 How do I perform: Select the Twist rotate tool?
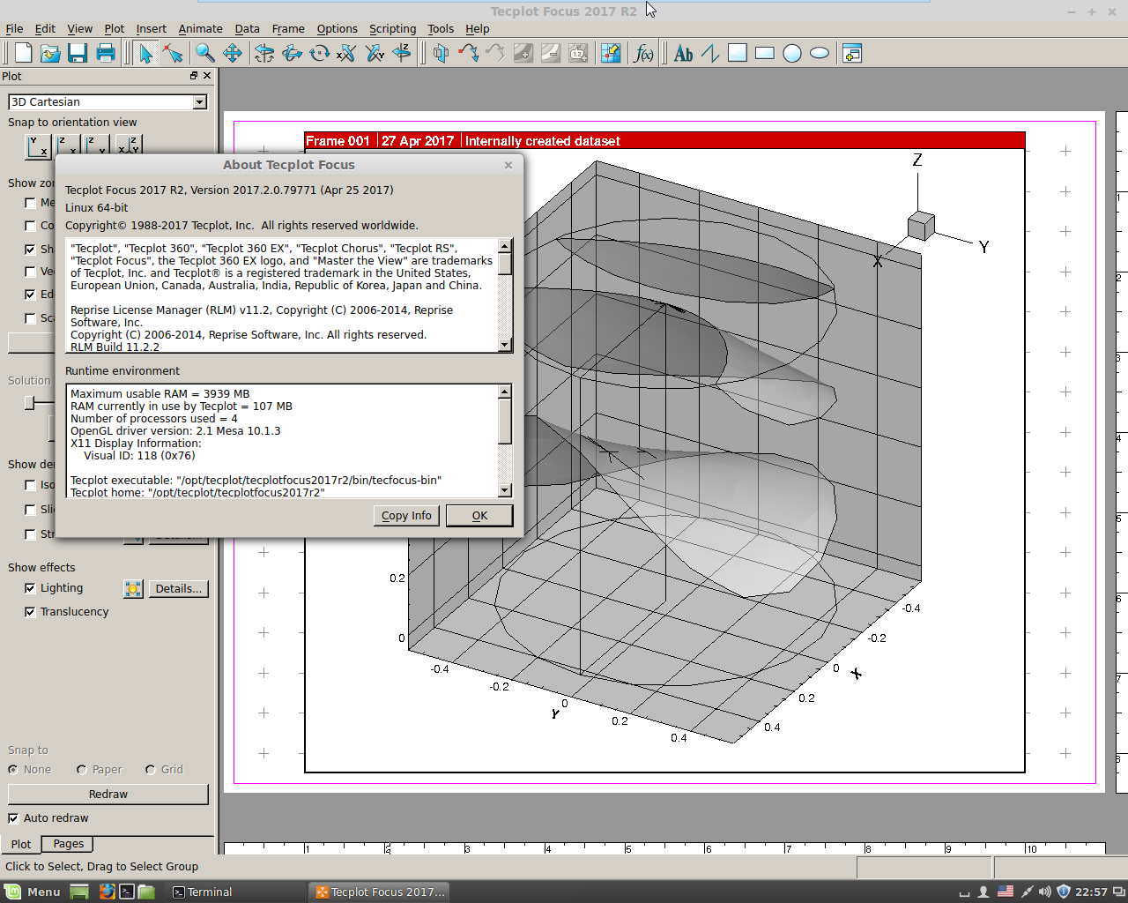(319, 53)
